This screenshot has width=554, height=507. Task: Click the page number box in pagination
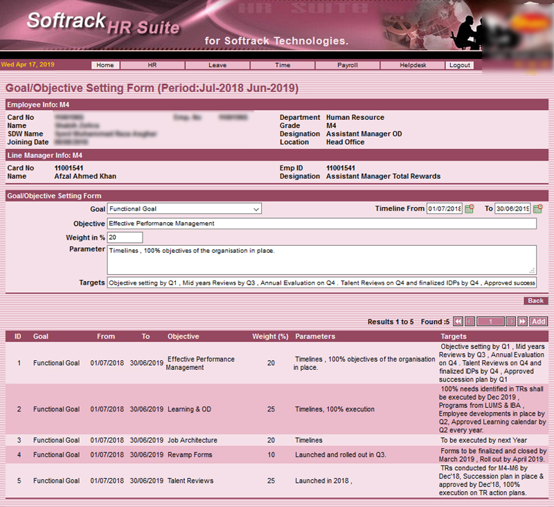(490, 322)
